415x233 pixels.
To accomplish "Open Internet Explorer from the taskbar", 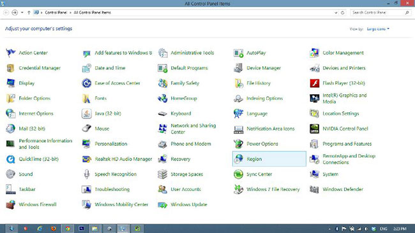I will pos(40,229).
